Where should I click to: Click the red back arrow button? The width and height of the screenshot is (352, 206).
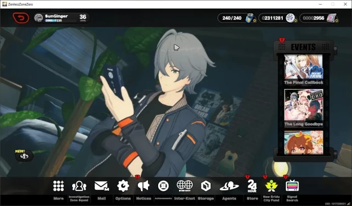[x=21, y=18]
